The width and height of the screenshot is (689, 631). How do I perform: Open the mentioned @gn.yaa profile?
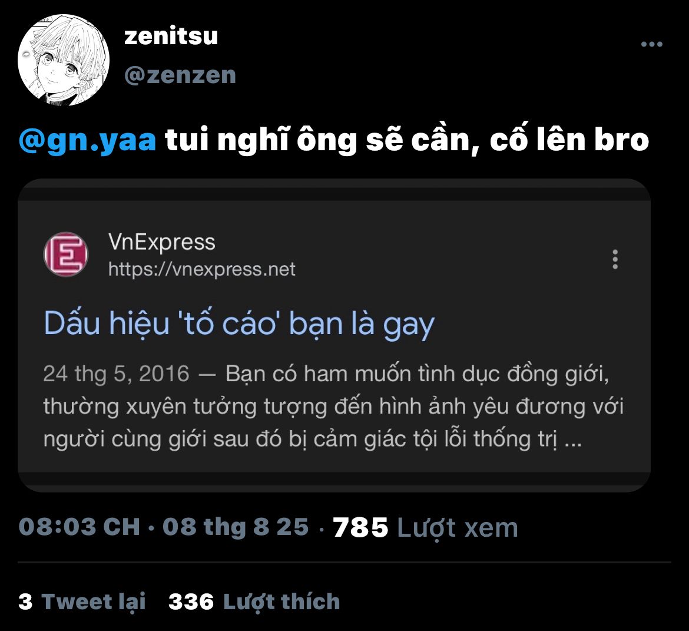point(88,140)
